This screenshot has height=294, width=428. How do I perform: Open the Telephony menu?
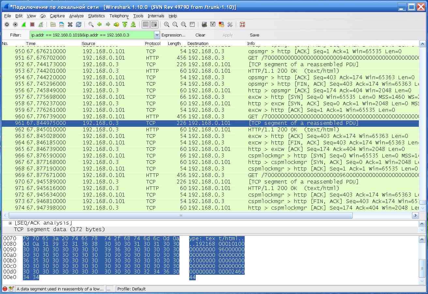pyautogui.click(x=119, y=16)
